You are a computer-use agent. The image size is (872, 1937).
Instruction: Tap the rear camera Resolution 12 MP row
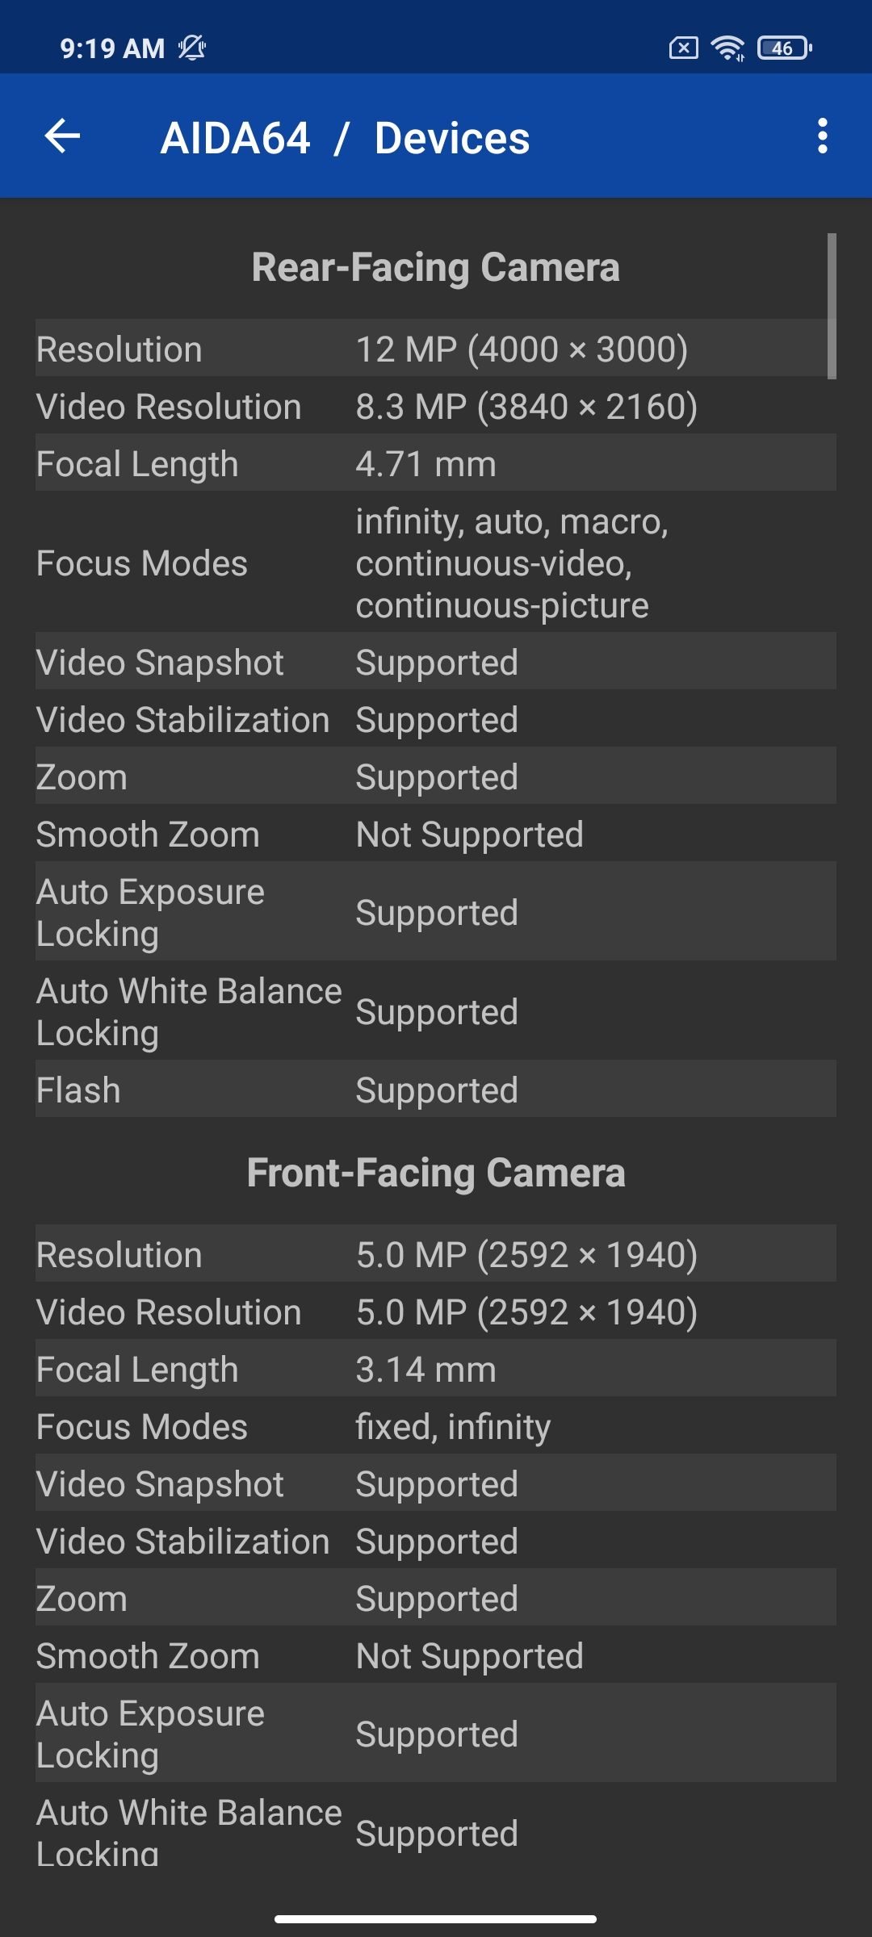(435, 349)
